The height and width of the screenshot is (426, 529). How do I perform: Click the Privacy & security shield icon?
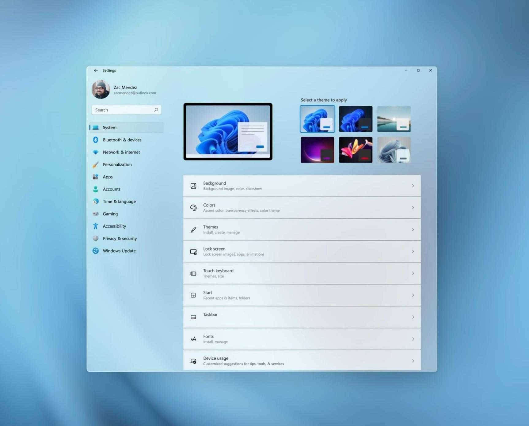[x=96, y=238]
